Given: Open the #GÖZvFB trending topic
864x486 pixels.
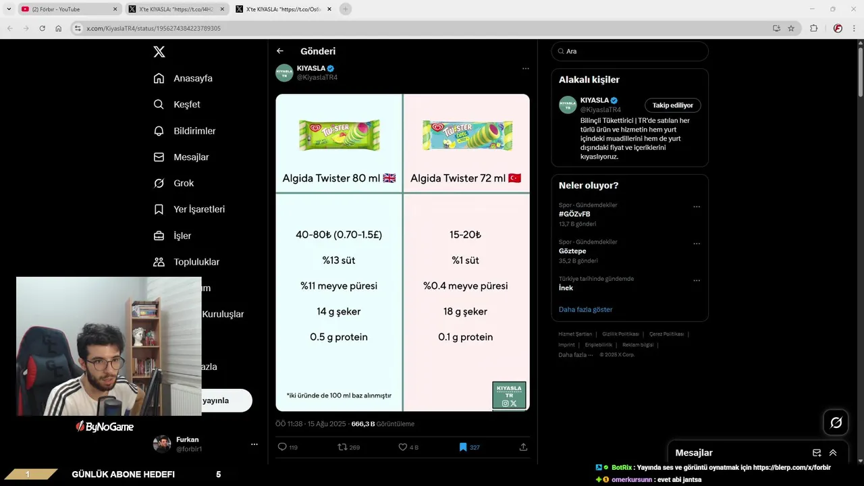Looking at the screenshot, I should pos(574,214).
